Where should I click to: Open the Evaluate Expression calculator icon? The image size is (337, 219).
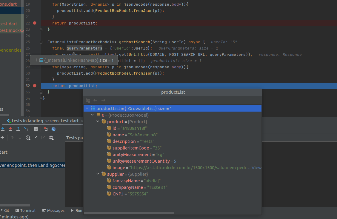click(36, 129)
